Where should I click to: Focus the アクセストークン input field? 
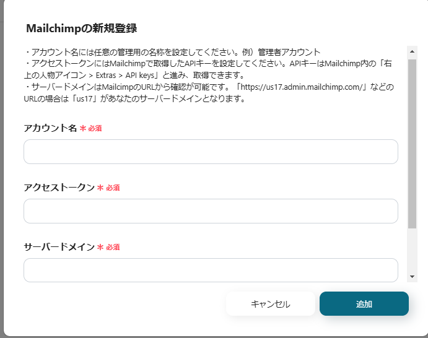click(211, 211)
